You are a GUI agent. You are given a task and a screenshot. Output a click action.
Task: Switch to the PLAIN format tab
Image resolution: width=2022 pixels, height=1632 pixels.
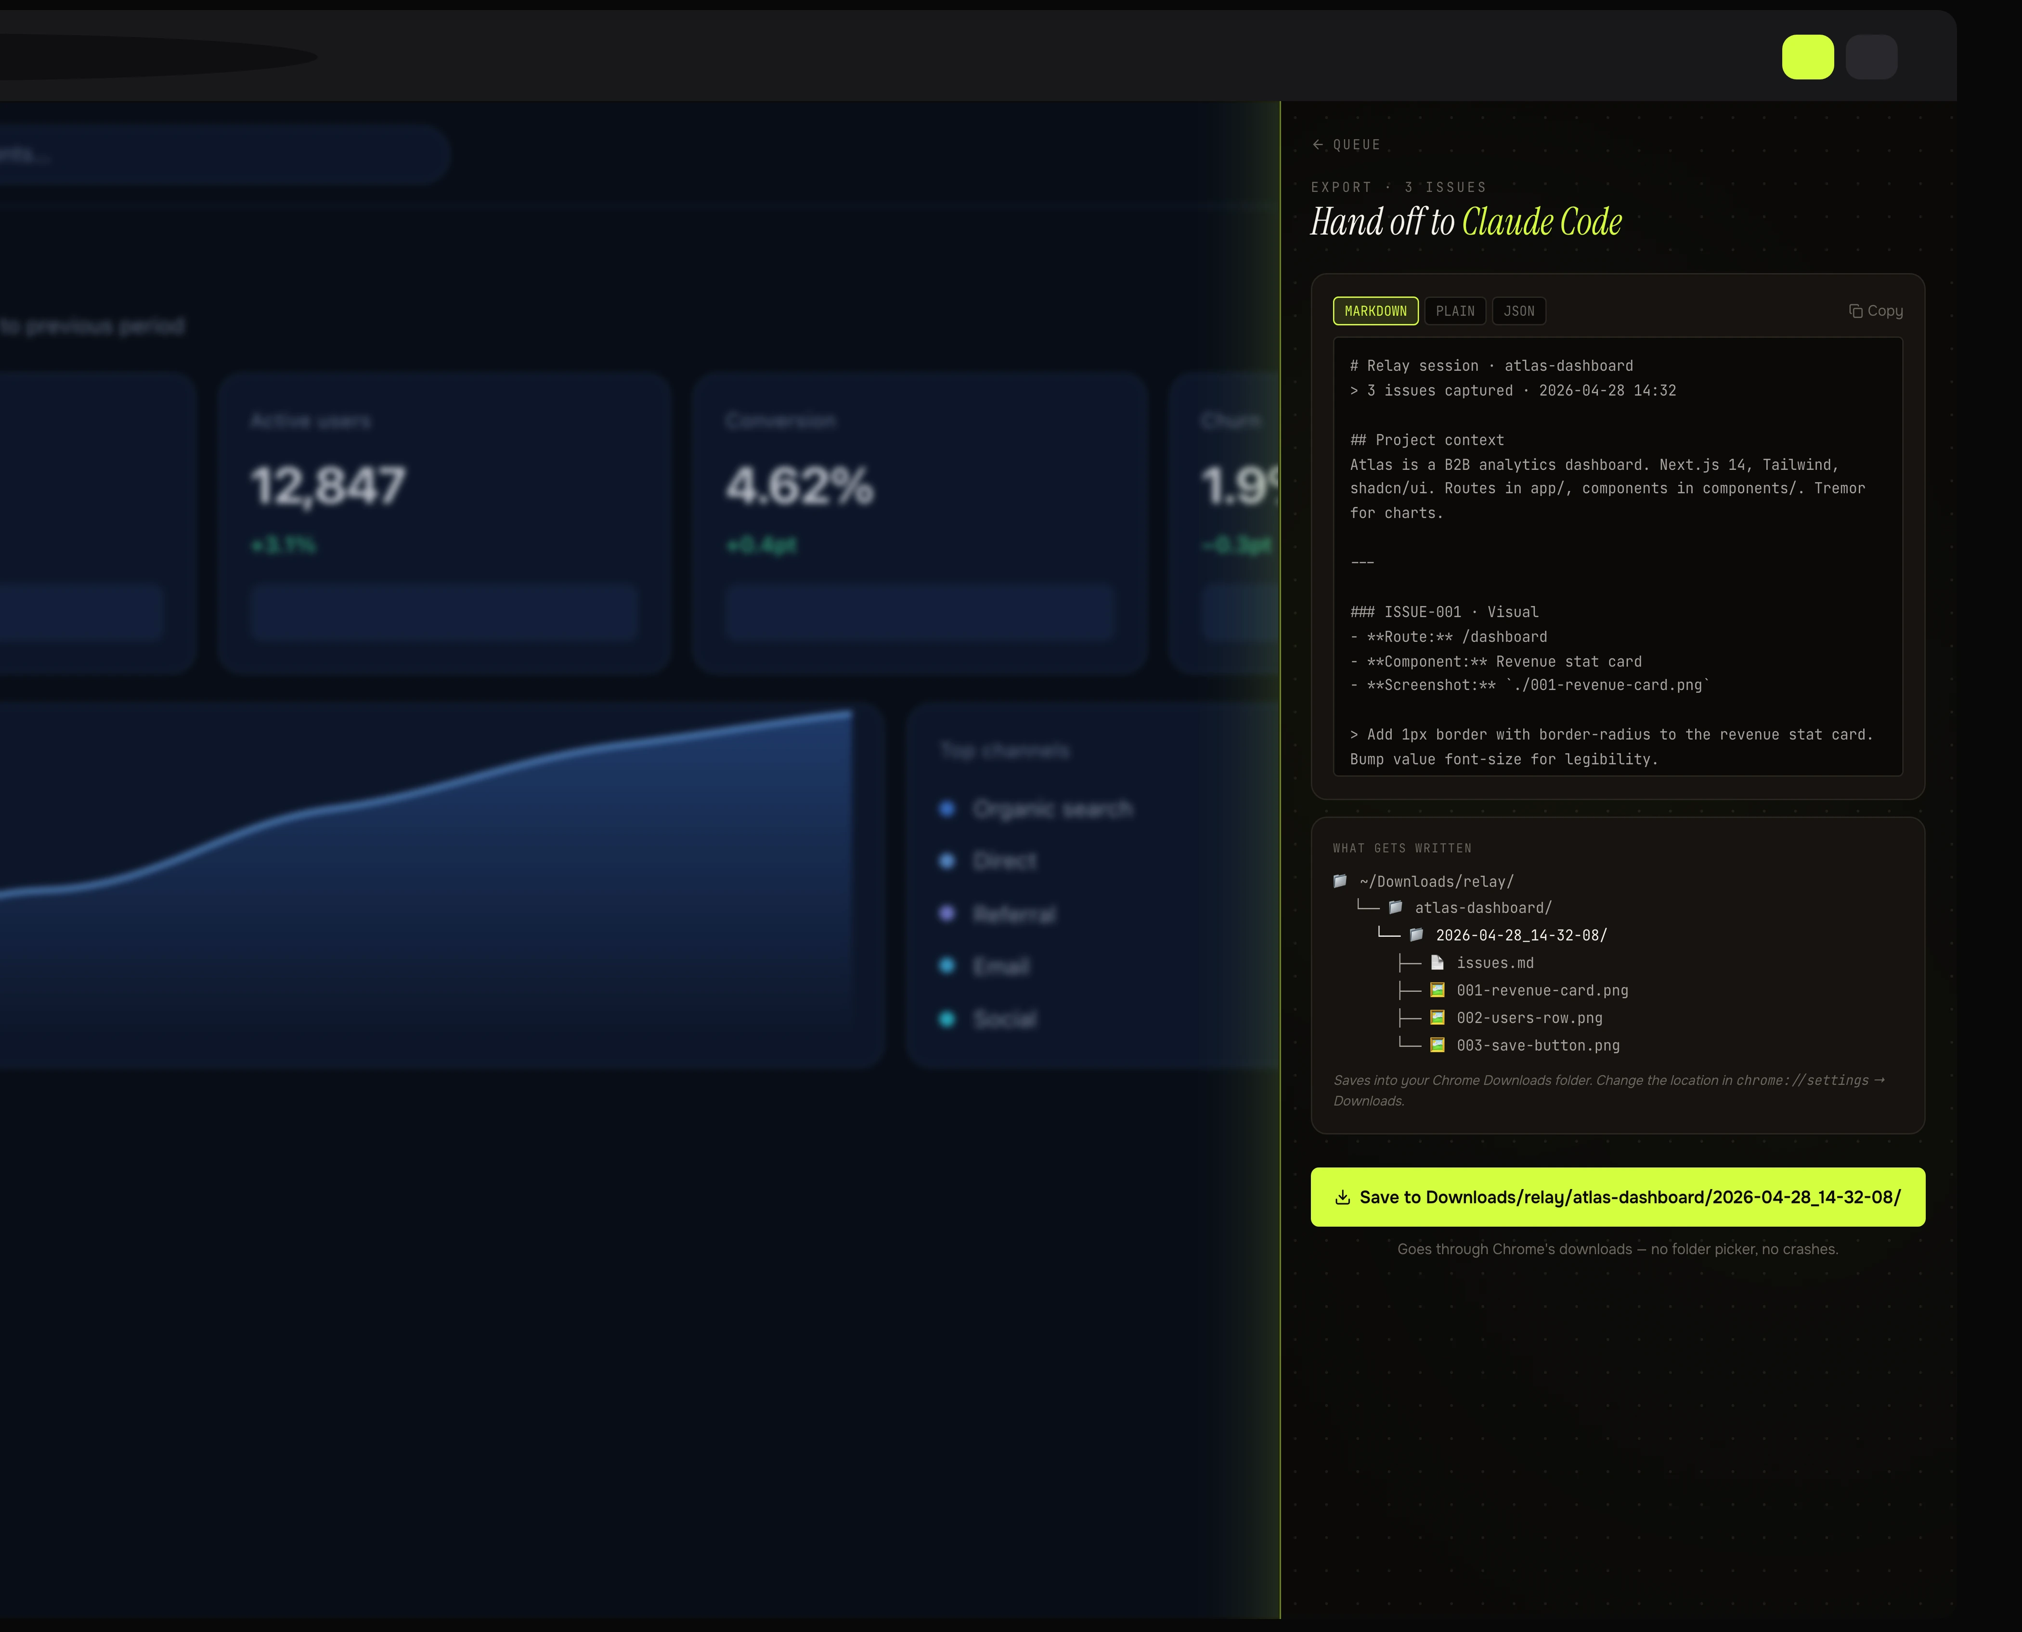1454,311
